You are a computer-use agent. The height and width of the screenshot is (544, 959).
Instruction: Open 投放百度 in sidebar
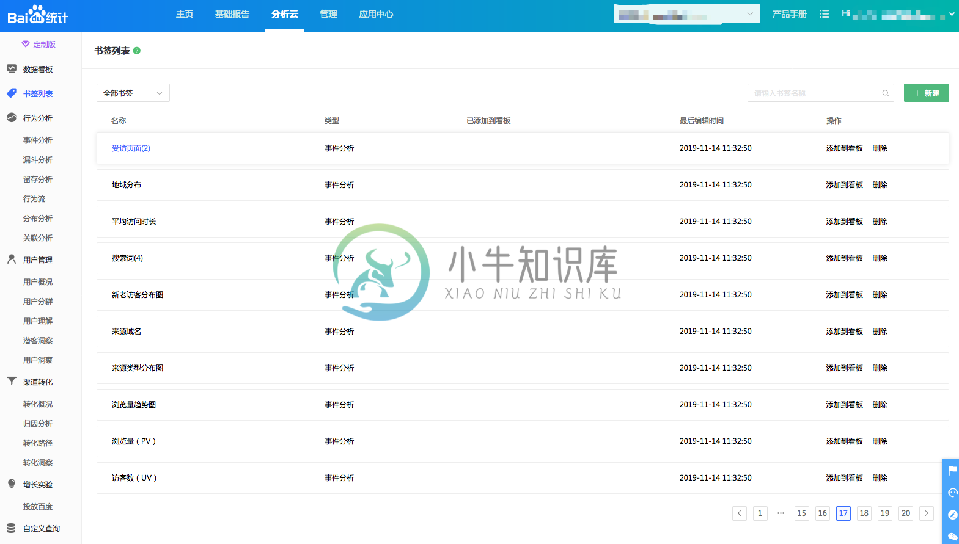click(38, 507)
